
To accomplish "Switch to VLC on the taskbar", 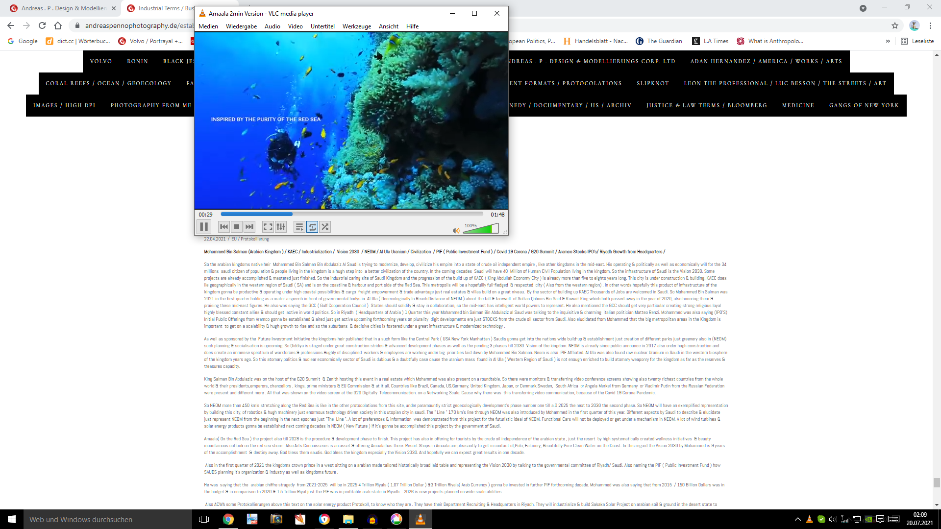I will (420, 519).
